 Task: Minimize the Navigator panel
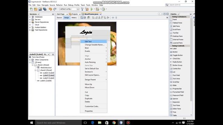(53, 55)
